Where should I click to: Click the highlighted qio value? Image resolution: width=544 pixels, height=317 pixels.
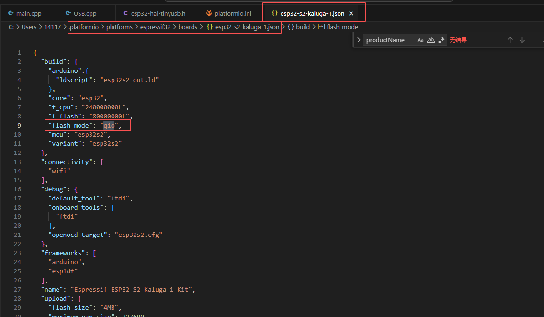click(x=109, y=126)
